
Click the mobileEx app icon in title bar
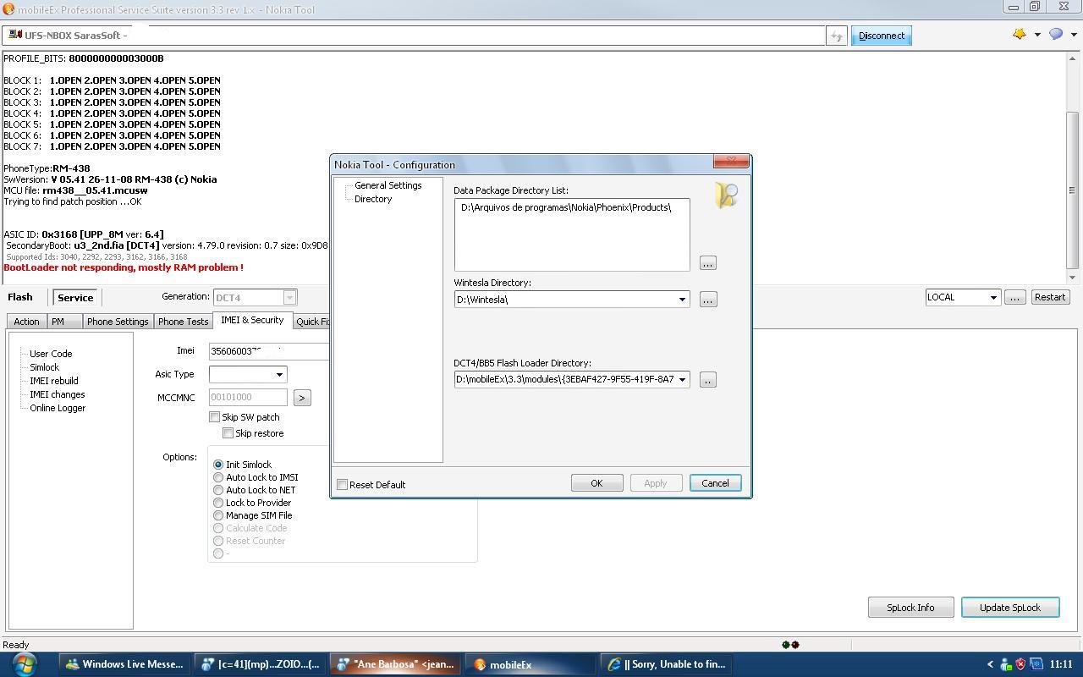pyautogui.click(x=8, y=9)
